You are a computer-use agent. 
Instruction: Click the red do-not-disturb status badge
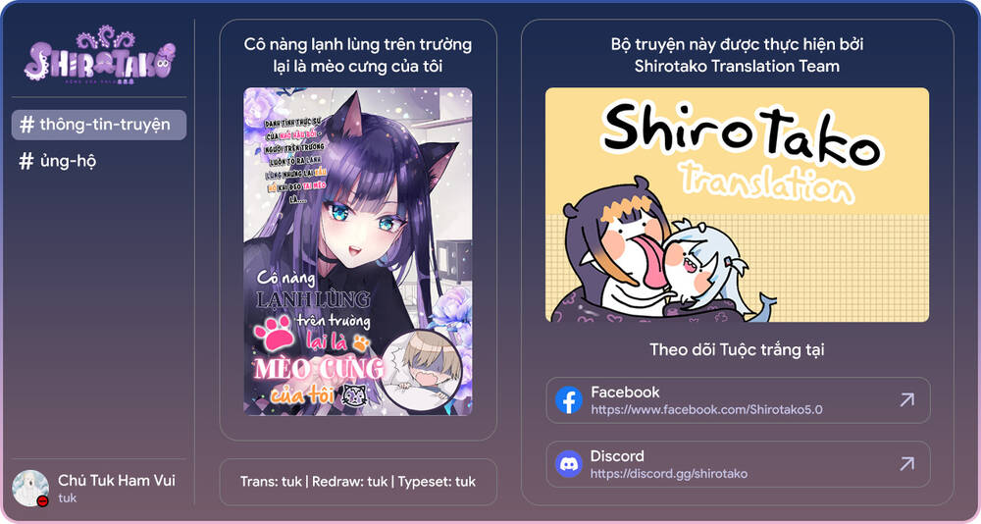tap(42, 500)
